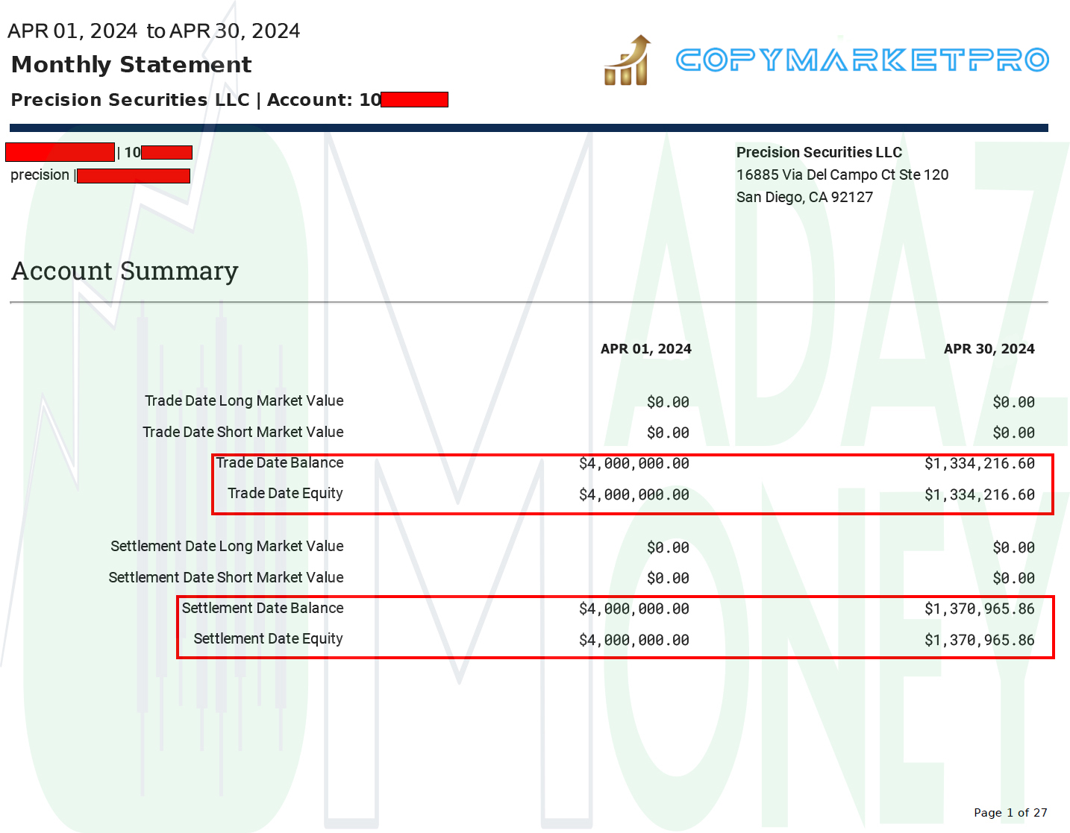Click the Precision Securities LLC address name
This screenshot has width=1070, height=833.
pyautogui.click(x=819, y=152)
